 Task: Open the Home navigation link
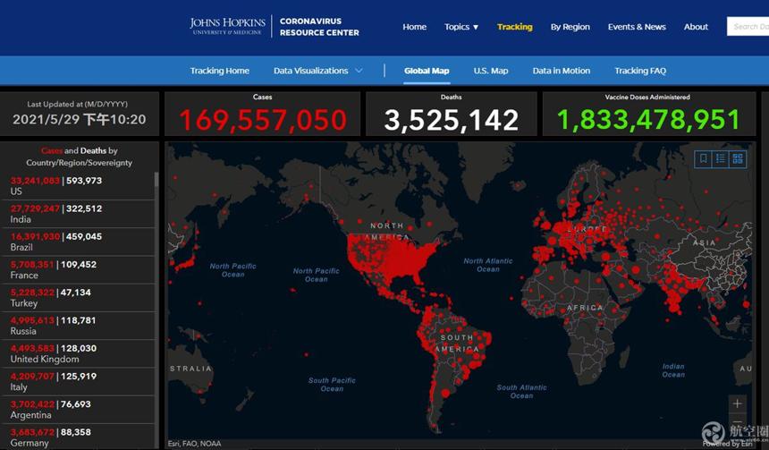pos(414,27)
